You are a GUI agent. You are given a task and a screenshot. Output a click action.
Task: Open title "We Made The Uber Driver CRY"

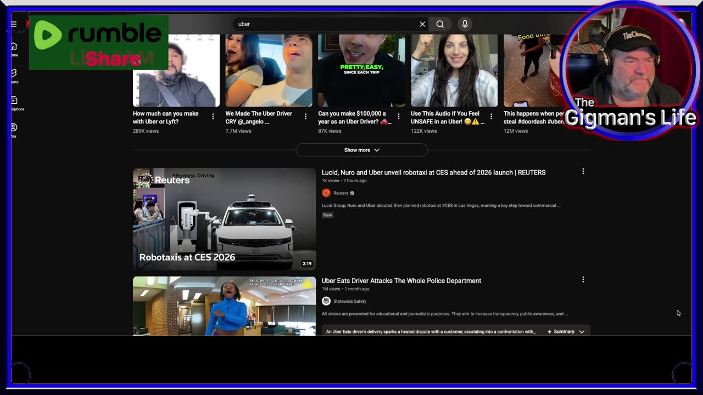tap(259, 117)
